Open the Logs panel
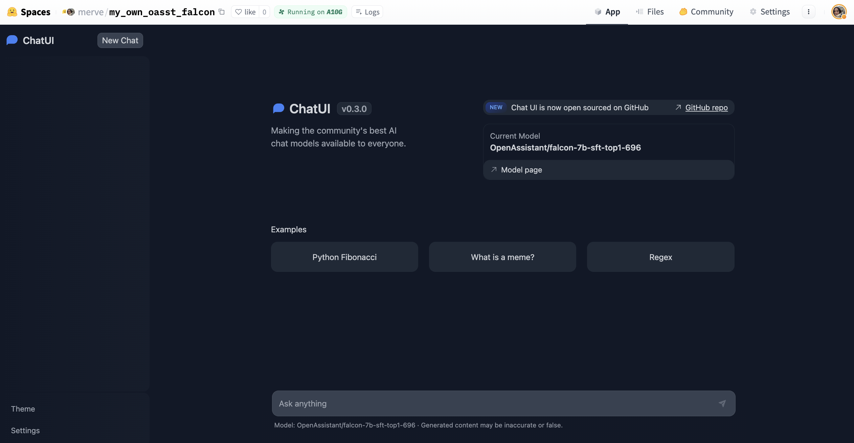The image size is (854, 443). (367, 12)
